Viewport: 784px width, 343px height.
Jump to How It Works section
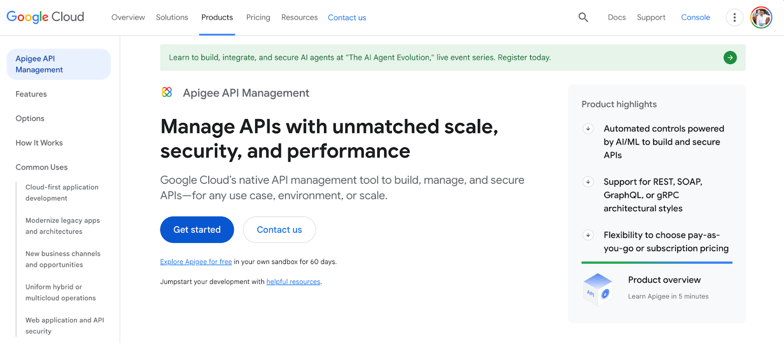(x=39, y=143)
